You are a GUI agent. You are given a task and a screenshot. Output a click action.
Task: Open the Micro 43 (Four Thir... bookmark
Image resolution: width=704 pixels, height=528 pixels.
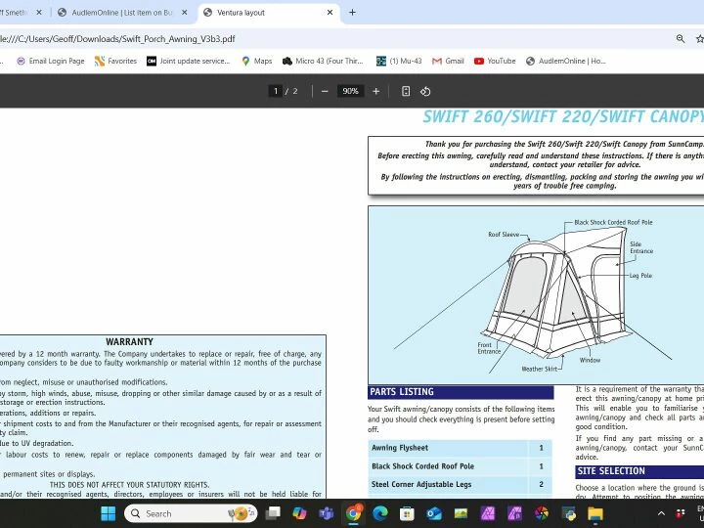[323, 61]
